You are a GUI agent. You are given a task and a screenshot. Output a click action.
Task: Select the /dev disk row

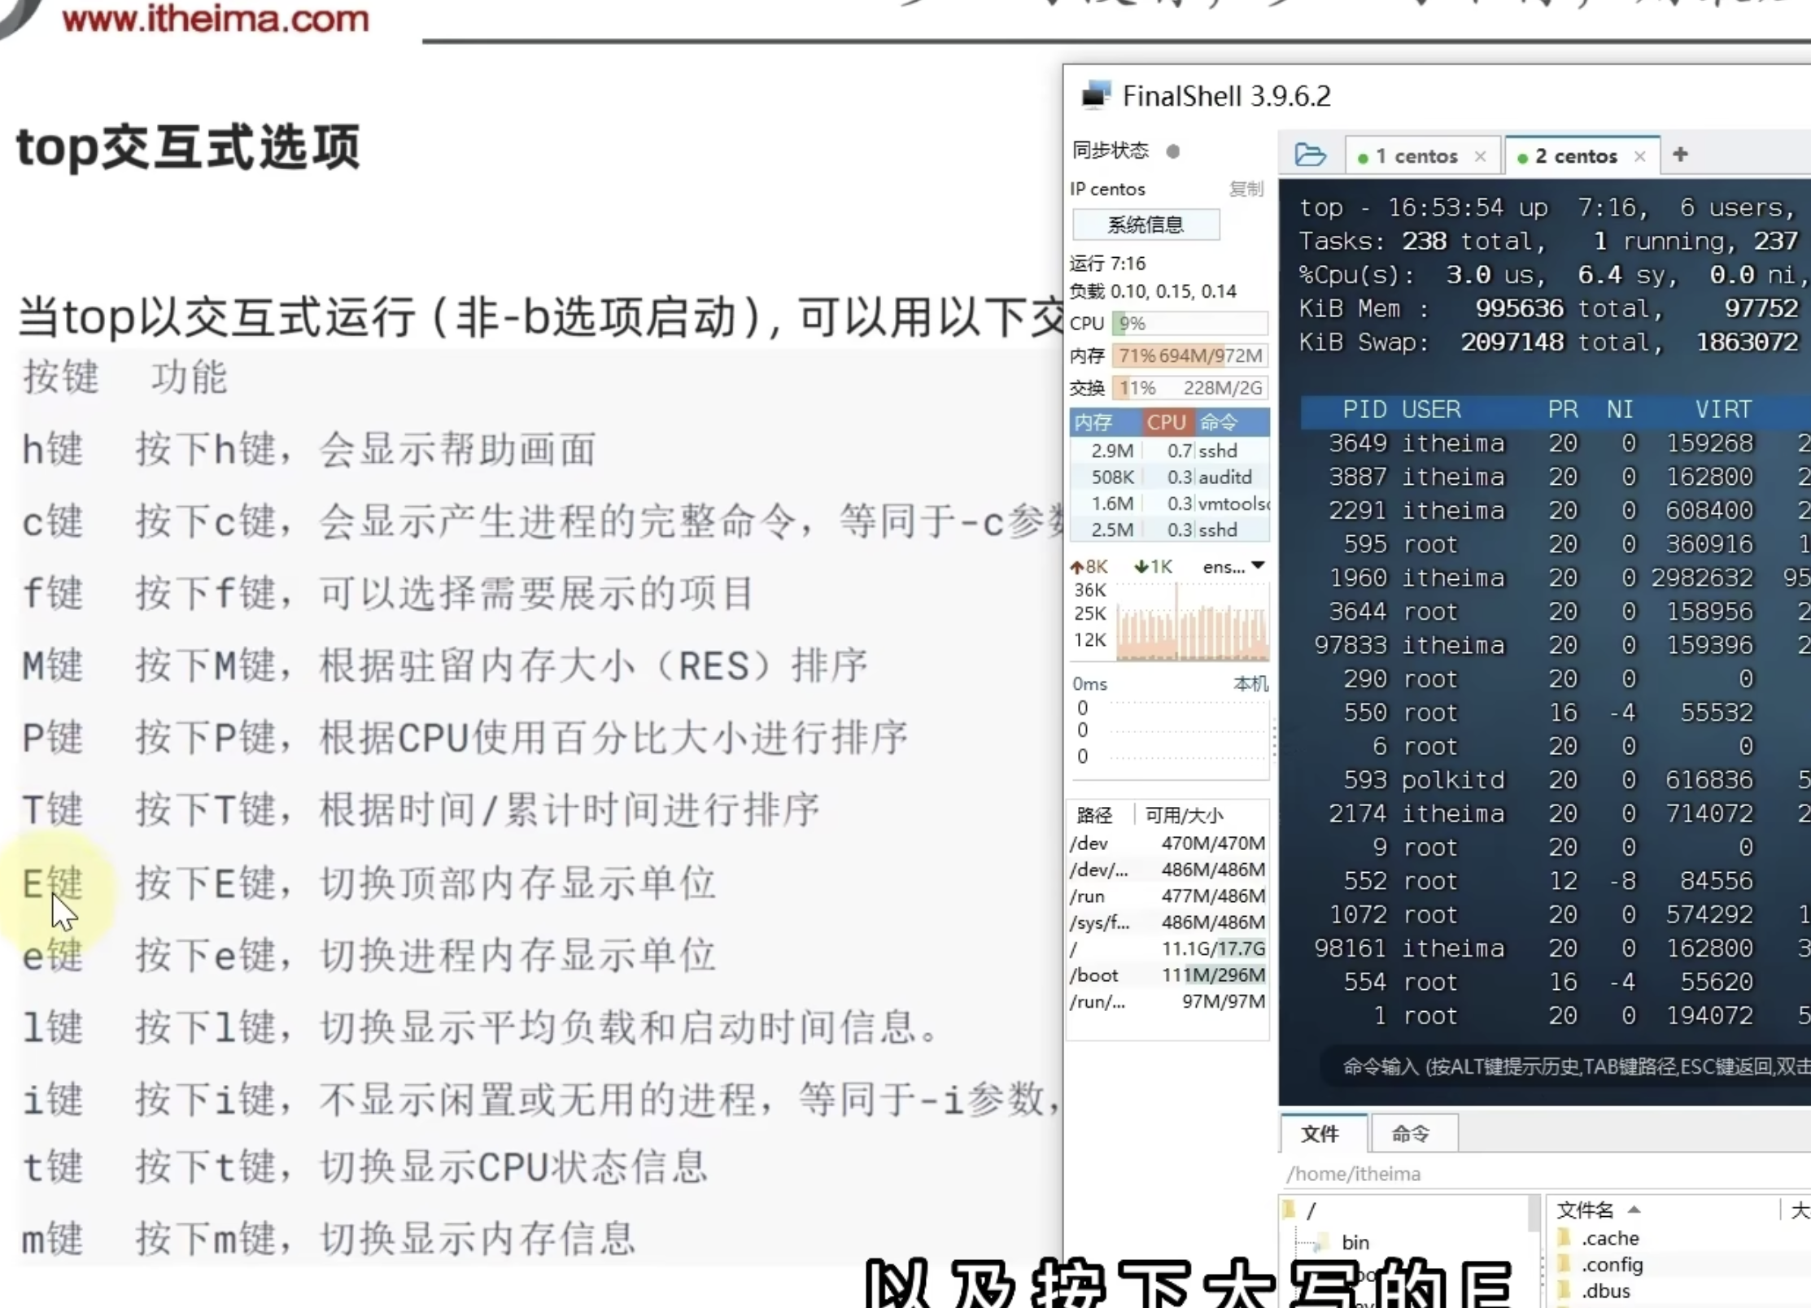[x=1167, y=844]
